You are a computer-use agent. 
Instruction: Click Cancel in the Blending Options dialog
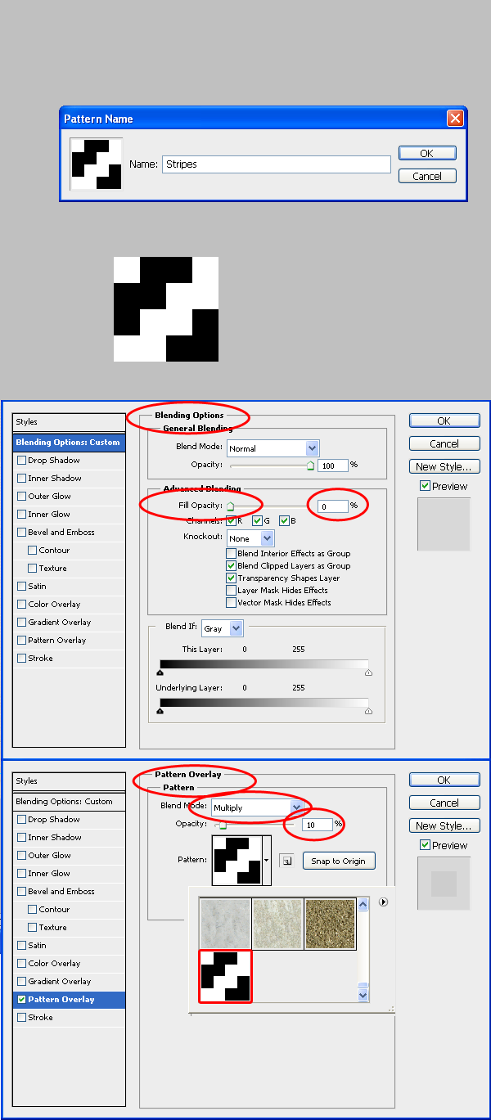444,444
